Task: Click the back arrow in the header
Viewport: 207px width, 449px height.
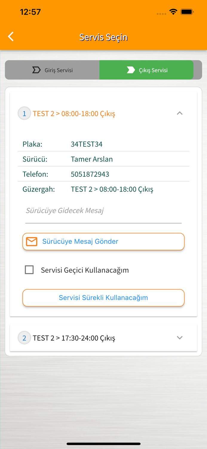Action: pos(10,36)
